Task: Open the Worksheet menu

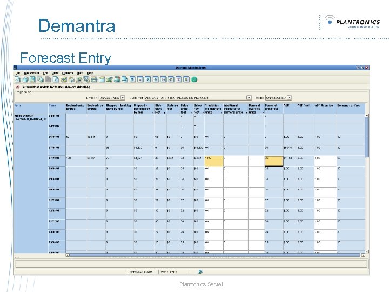Action: pos(31,73)
